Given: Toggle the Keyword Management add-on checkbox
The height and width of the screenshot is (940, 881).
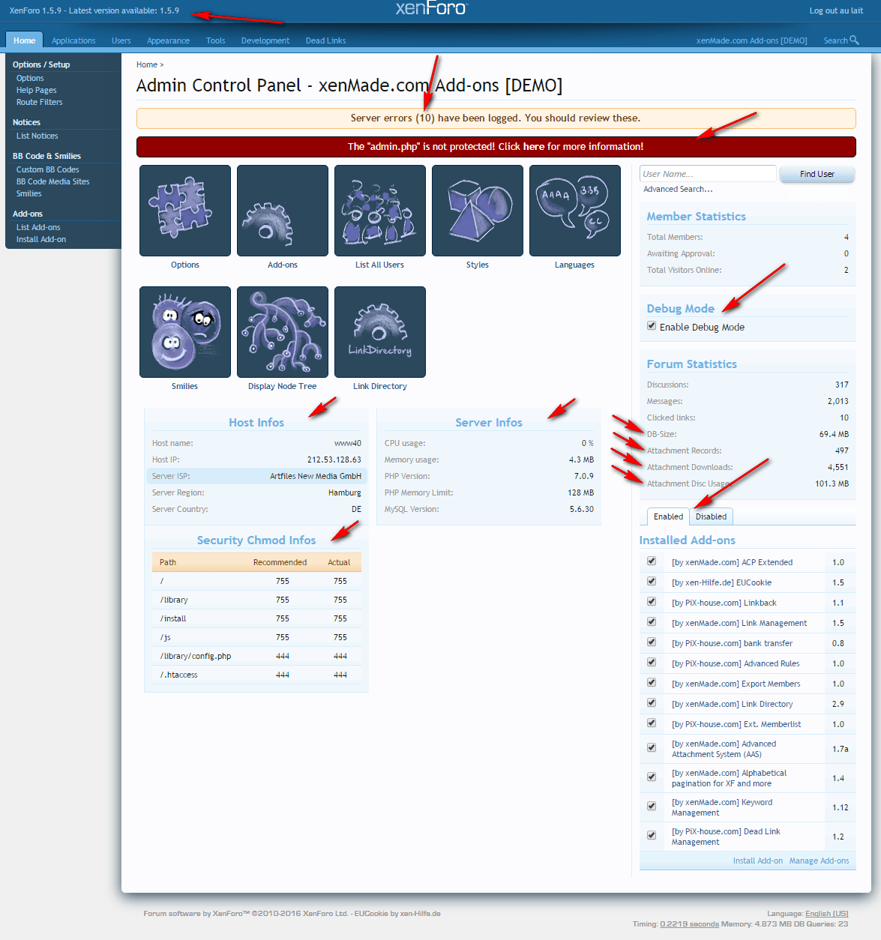Looking at the screenshot, I should tap(652, 807).
